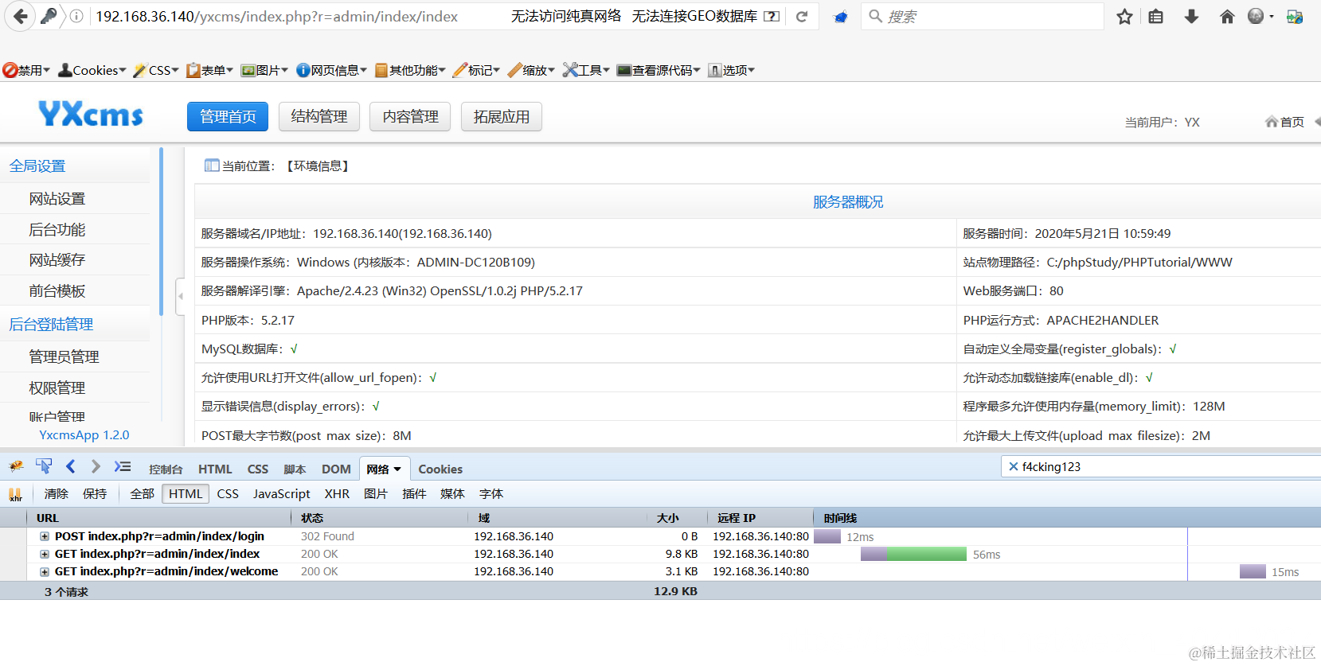Activate Firebug element inspector icon
This screenshot has height=666, width=1321.
click(x=44, y=467)
